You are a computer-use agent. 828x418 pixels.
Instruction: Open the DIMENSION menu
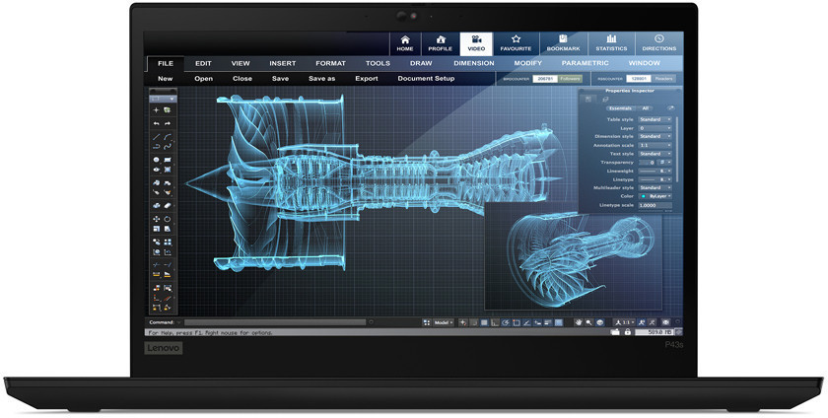coord(474,63)
